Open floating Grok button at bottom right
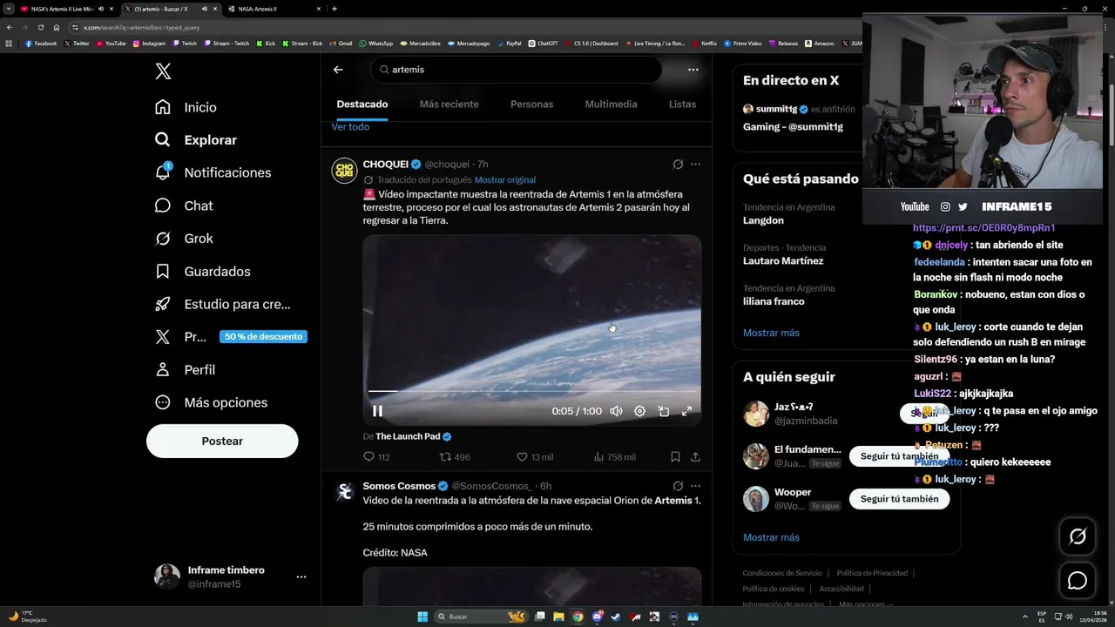This screenshot has height=627, width=1115. pyautogui.click(x=1078, y=536)
